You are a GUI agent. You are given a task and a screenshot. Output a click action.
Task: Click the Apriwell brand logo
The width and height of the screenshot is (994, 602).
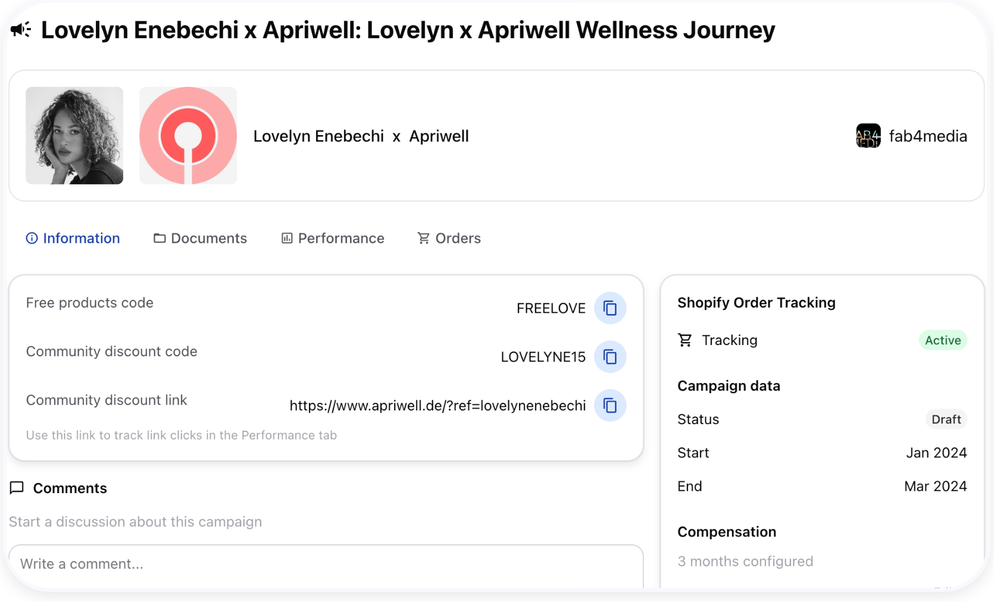point(188,136)
